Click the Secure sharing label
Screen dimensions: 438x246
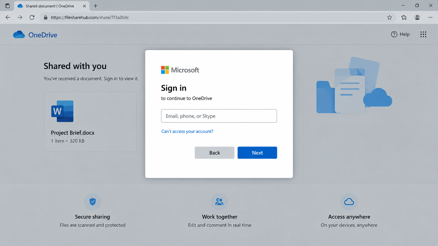92,217
